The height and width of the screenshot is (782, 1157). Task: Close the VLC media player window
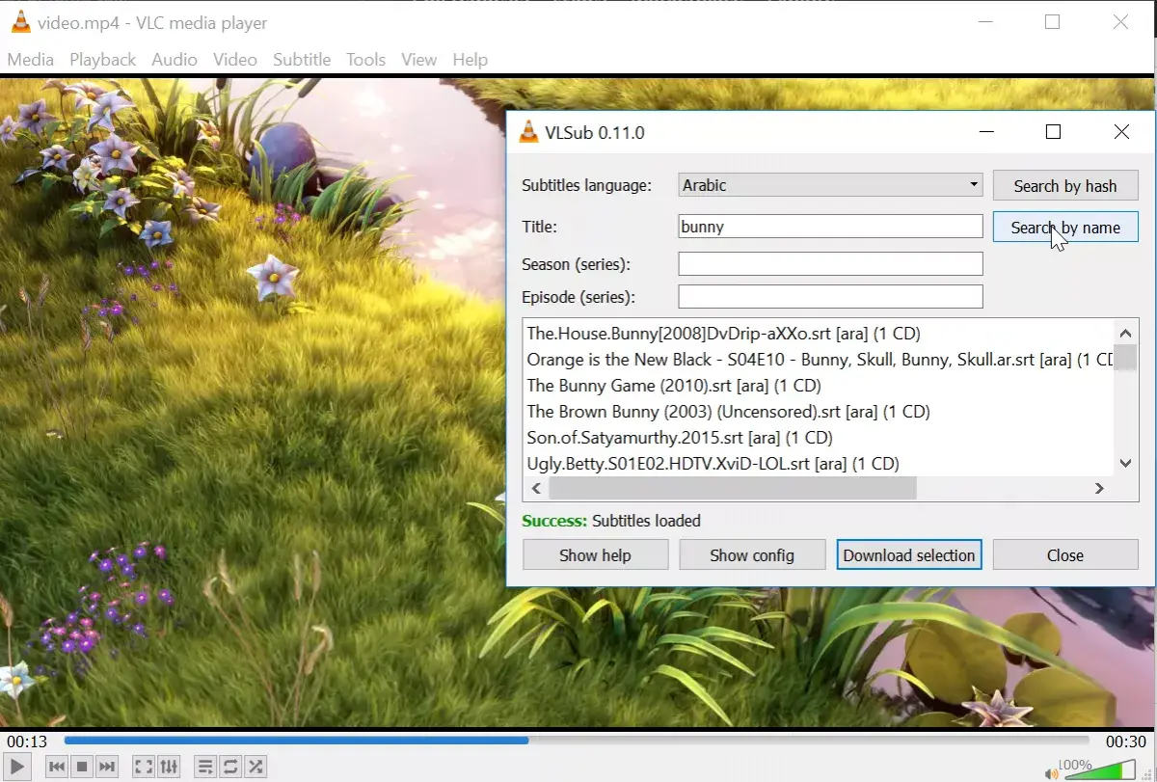(x=1120, y=22)
